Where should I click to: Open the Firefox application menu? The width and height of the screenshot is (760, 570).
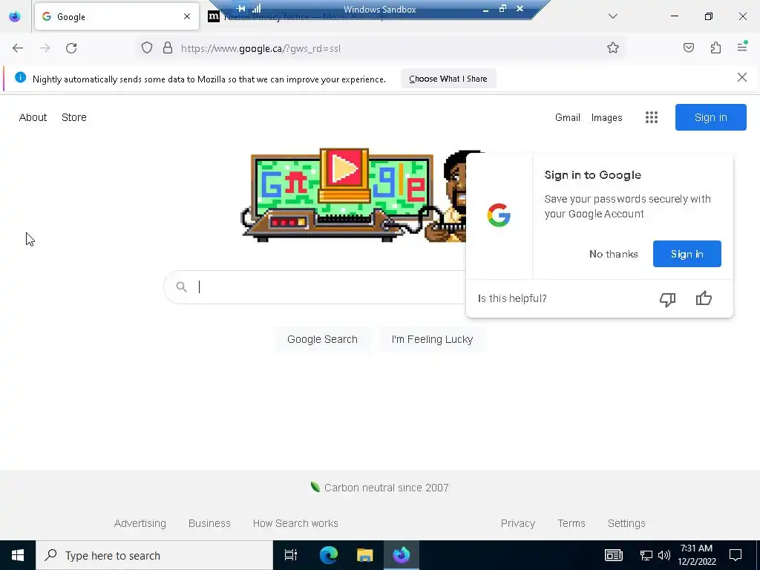(x=742, y=47)
